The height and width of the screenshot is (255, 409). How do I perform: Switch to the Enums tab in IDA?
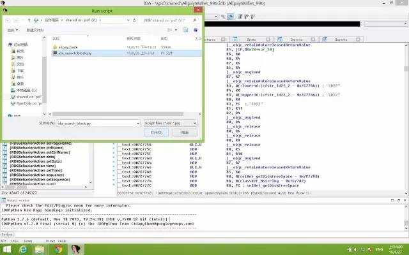[251, 40]
